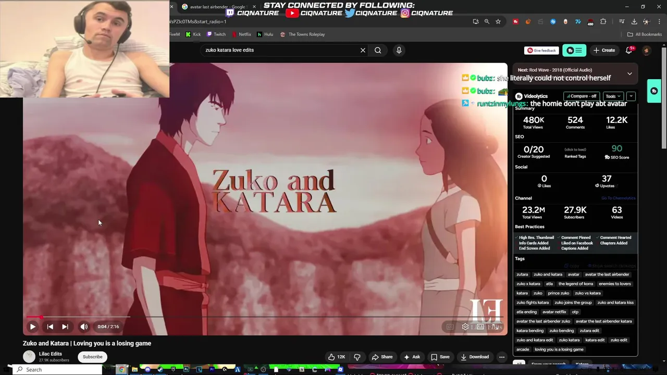The width and height of the screenshot is (667, 375).
Task: Open the Create menu
Action: (x=604, y=51)
